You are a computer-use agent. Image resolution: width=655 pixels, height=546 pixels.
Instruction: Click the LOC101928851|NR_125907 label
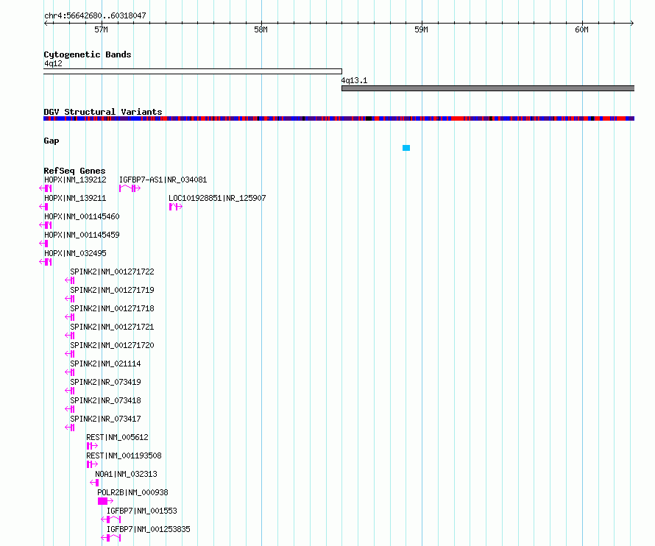point(217,198)
